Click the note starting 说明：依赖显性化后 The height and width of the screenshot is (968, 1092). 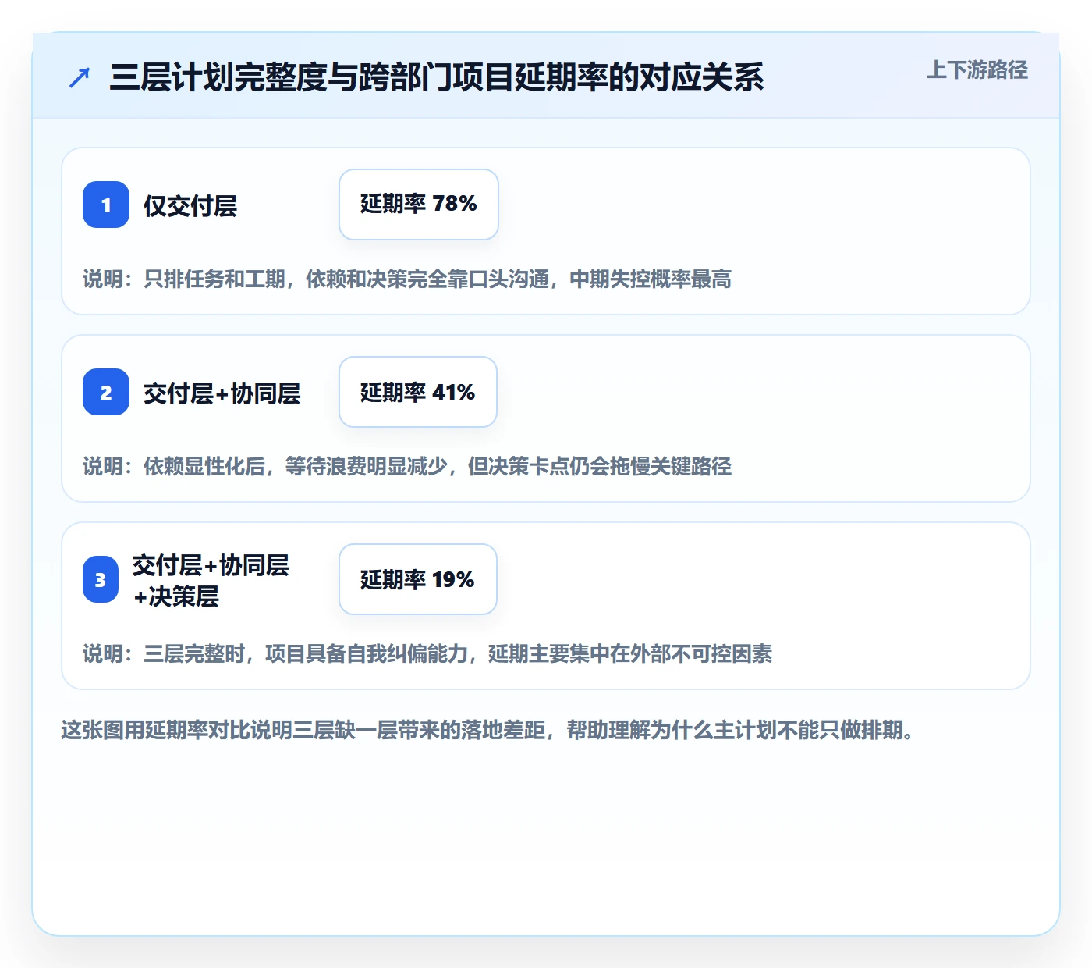coord(407,466)
